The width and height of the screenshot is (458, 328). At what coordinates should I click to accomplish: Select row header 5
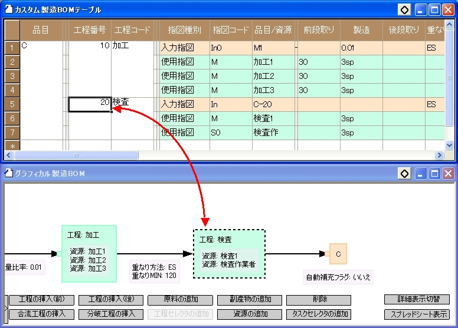(x=12, y=104)
